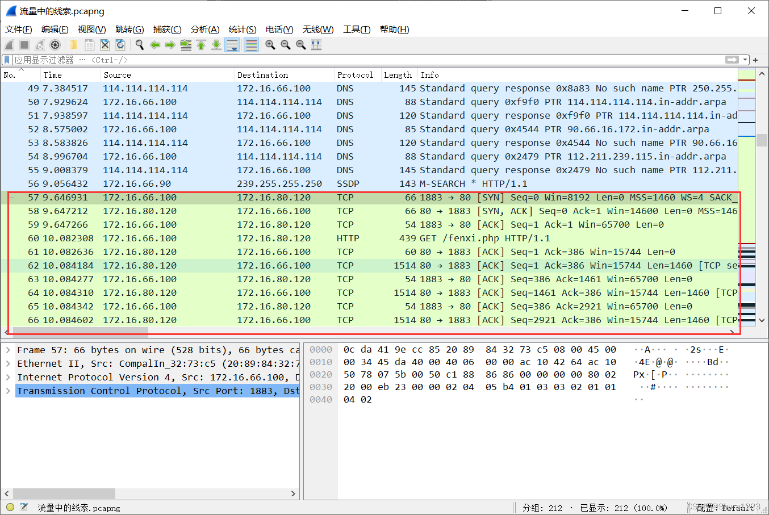The height and width of the screenshot is (515, 769).
Task: Jump to the last packet with down arrow
Action: tap(216, 45)
